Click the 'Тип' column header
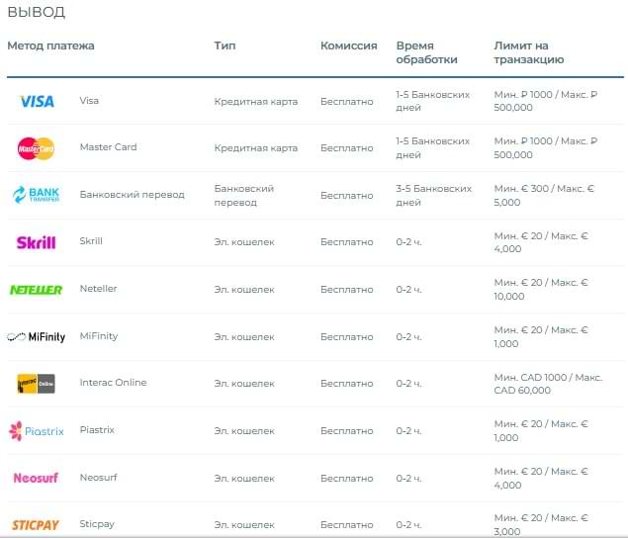 point(224,45)
